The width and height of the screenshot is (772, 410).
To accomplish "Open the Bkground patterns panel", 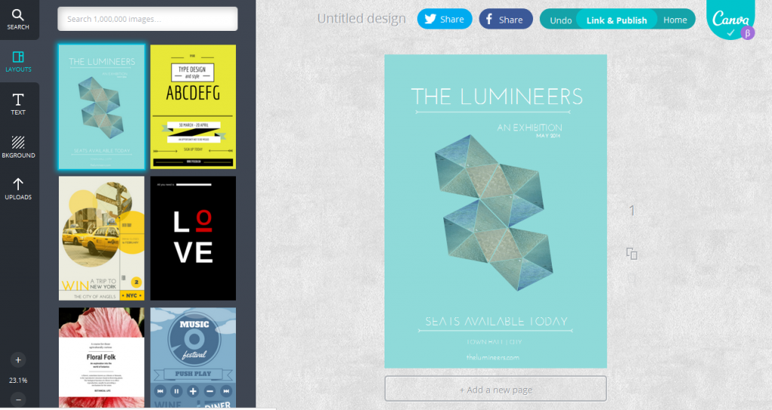I will point(18,147).
